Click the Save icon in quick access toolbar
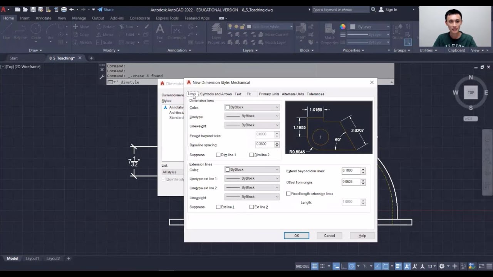The height and width of the screenshot is (277, 493). point(33,9)
